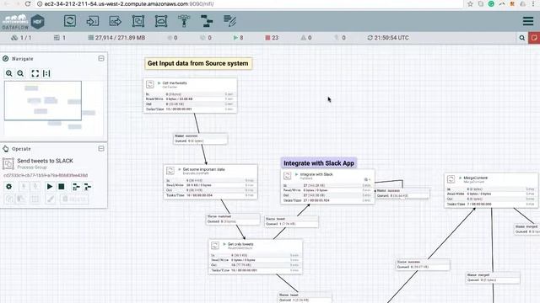
Task: Click the cluster nodes 1 / 1 indicator
Action: [x=21, y=38]
